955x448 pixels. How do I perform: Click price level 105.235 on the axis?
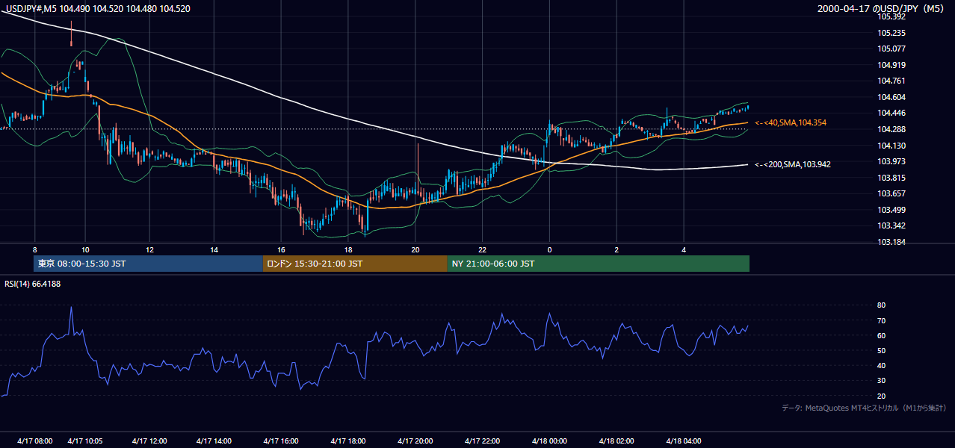(x=891, y=33)
